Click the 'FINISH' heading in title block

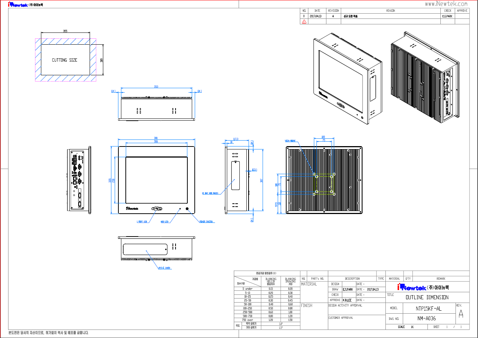307,306
